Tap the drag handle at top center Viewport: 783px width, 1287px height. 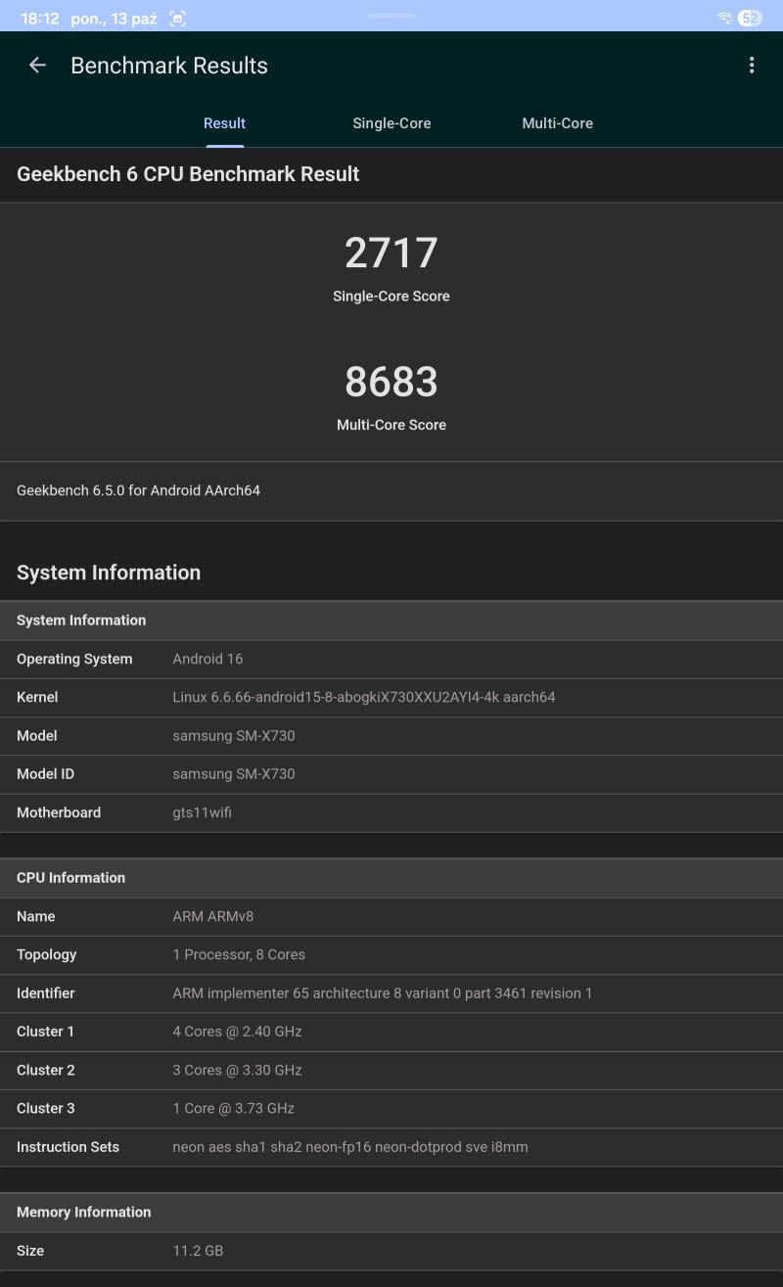click(391, 16)
